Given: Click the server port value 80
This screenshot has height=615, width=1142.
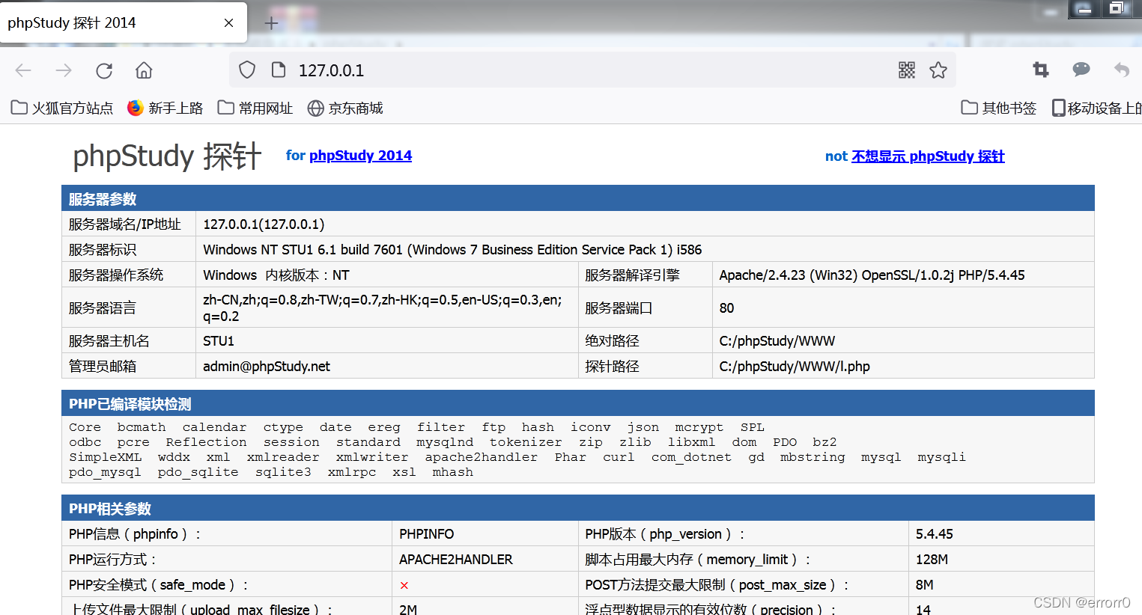Looking at the screenshot, I should click(726, 308).
